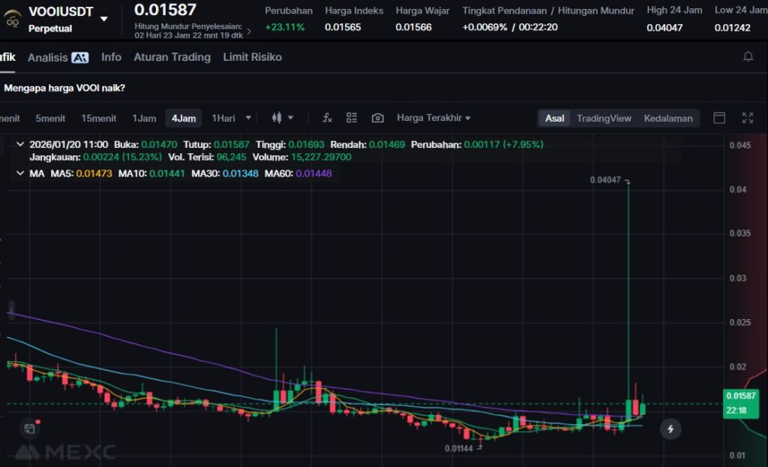
Task: Select the 1Jam timeframe button
Action: point(144,118)
